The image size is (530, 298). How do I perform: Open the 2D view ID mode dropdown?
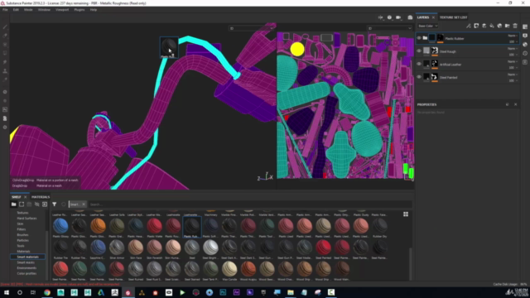tap(390, 28)
